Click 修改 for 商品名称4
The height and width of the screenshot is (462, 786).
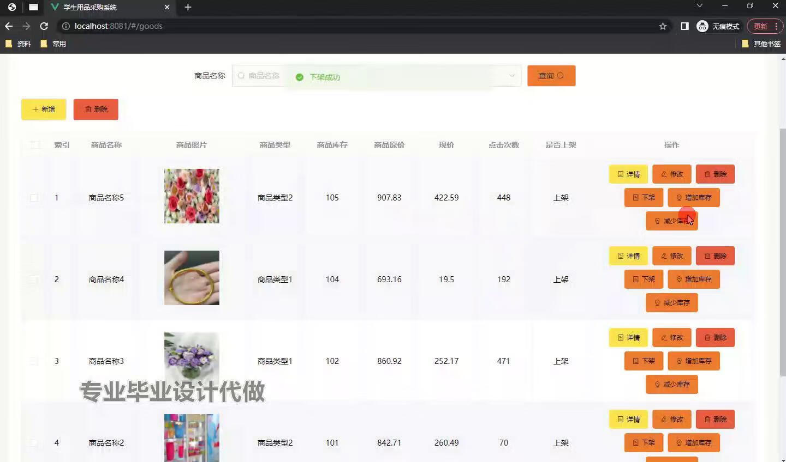[x=672, y=256]
